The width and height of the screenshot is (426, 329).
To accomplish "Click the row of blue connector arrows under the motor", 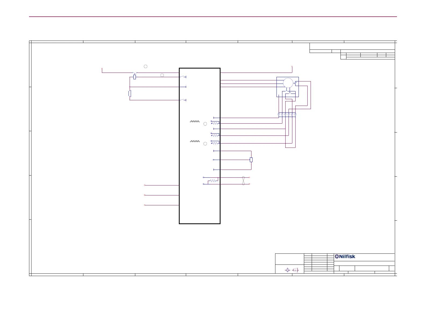I will point(287,114).
